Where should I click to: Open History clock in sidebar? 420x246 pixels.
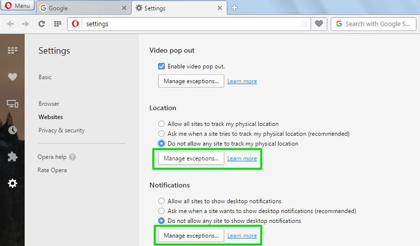pos(12,130)
